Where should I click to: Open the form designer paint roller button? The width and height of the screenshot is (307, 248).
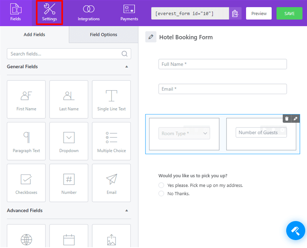pos(295,231)
